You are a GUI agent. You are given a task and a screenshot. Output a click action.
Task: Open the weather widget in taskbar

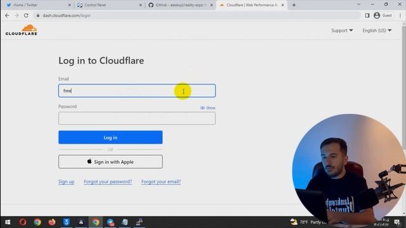[x=308, y=222]
